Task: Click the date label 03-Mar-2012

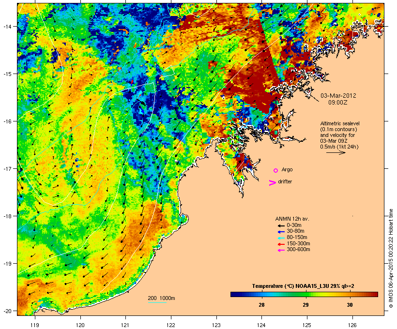Action: (x=338, y=96)
